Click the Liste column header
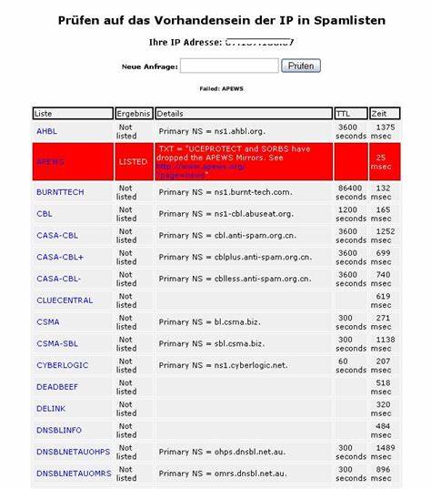 [x=73, y=114]
